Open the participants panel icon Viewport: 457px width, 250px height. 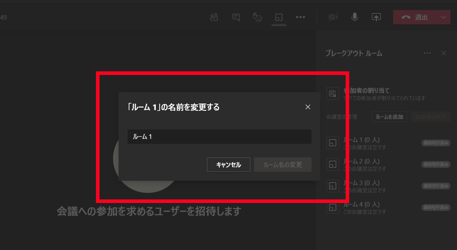(214, 17)
